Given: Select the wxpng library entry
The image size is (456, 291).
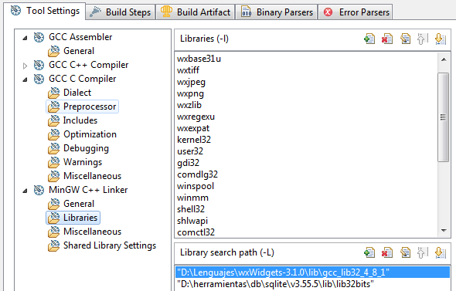Looking at the screenshot, I should 190,93.
